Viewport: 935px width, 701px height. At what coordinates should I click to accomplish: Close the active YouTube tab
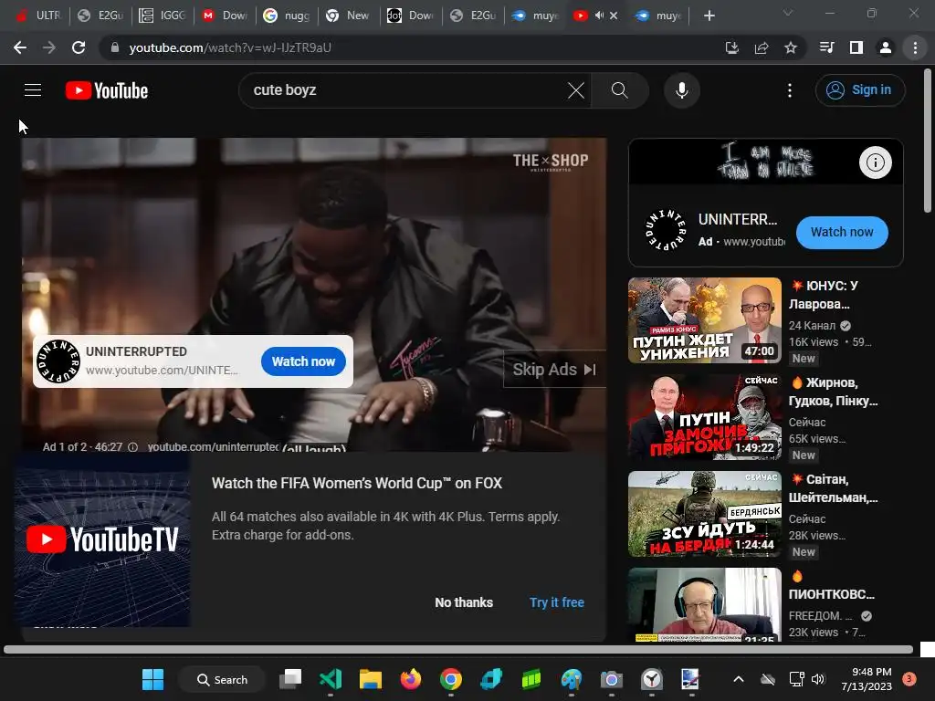pos(615,16)
